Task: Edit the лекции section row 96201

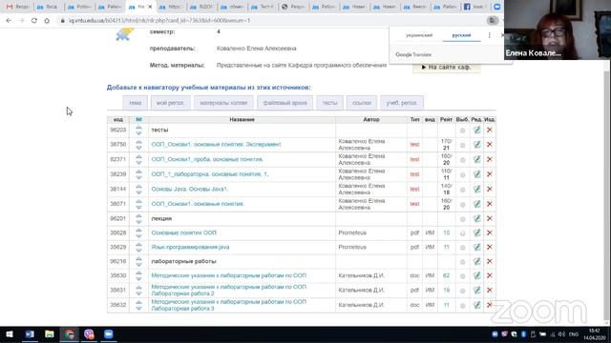Action: [477, 218]
